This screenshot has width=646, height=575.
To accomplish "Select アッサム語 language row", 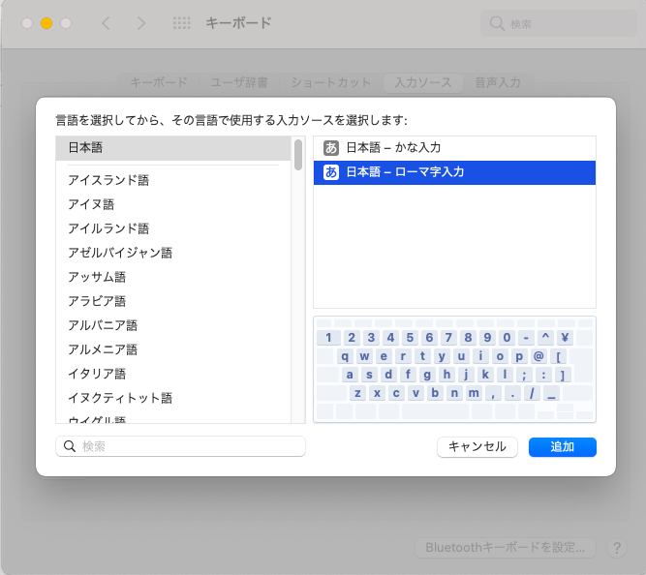I will pos(173,277).
